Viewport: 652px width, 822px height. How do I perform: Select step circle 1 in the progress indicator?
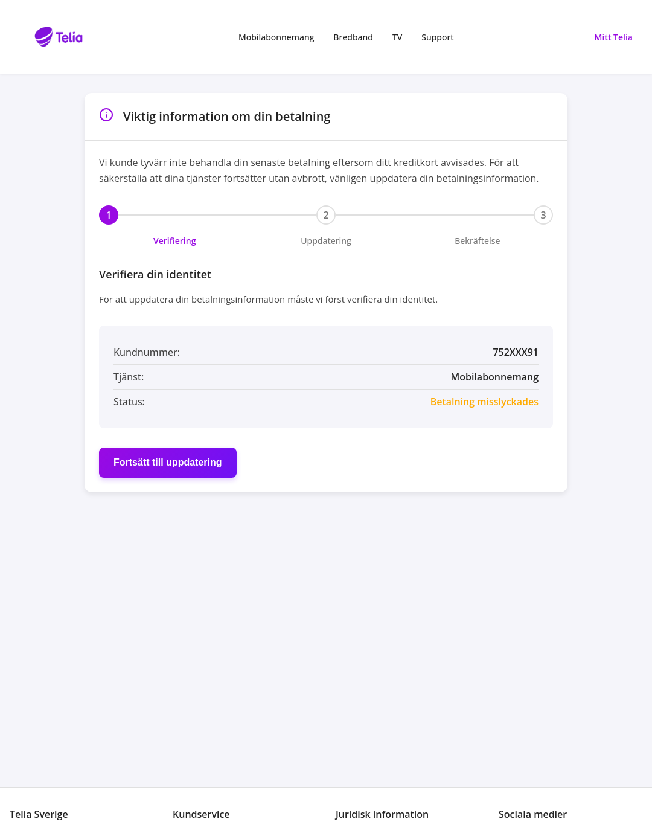109,215
